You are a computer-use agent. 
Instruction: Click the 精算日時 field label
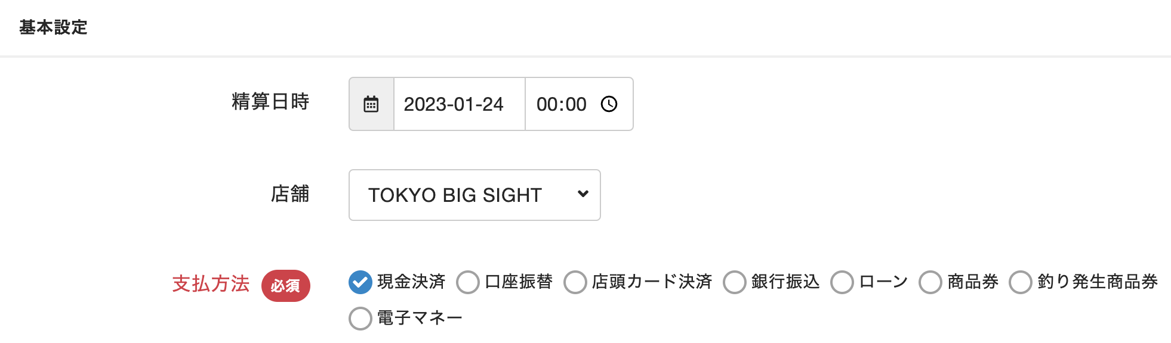click(270, 102)
